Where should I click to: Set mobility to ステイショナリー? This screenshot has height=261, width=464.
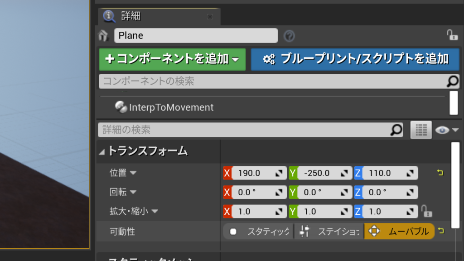click(330, 232)
